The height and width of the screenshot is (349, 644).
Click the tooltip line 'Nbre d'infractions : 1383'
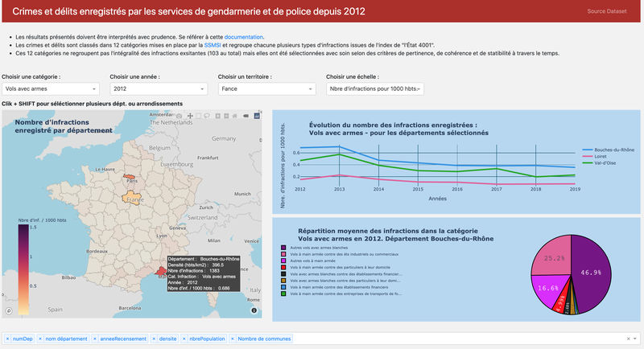194,271
